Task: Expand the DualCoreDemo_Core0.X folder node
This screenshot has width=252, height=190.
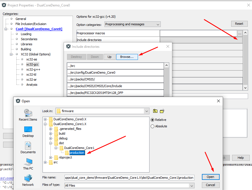Action: coord(45,119)
